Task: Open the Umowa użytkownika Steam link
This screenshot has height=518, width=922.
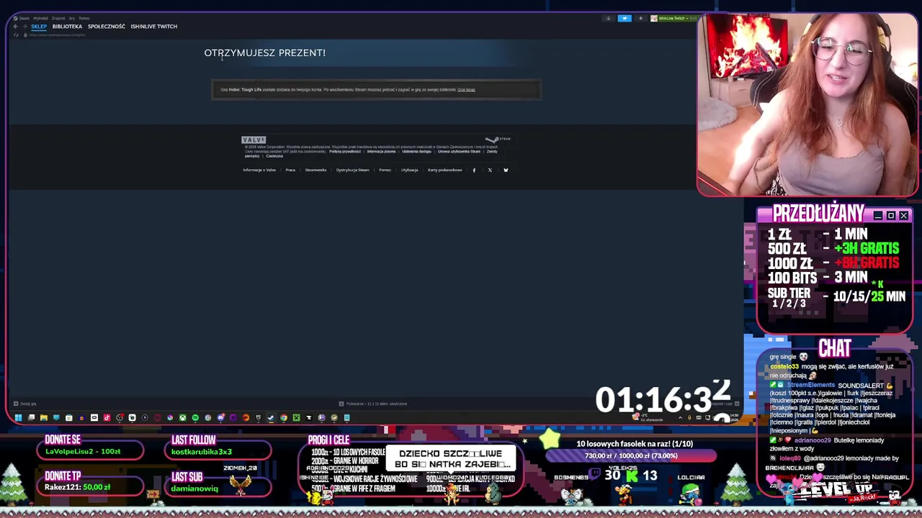Action: [459, 152]
